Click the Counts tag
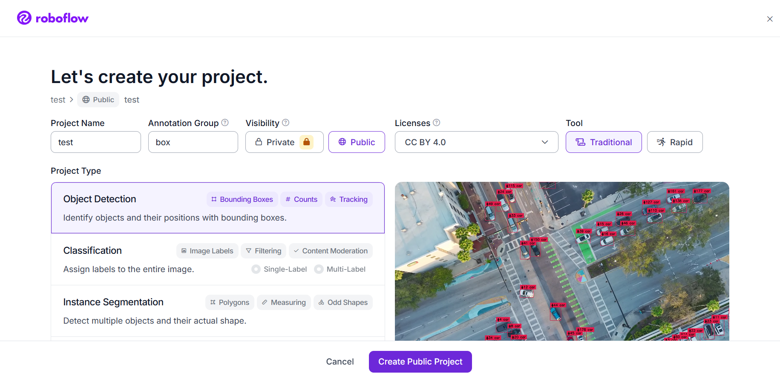This screenshot has height=379, width=780. [301, 199]
